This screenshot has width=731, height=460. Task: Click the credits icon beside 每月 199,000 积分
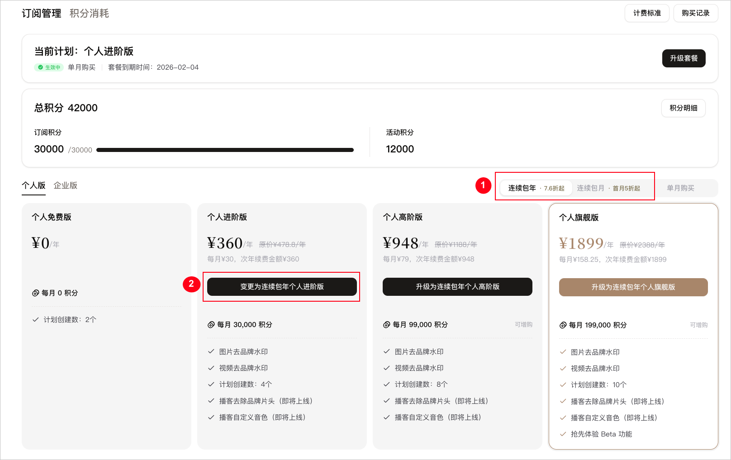563,325
